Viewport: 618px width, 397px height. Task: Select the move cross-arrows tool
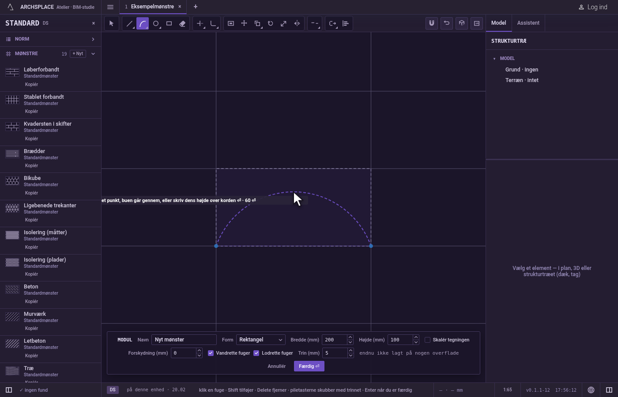[244, 23]
